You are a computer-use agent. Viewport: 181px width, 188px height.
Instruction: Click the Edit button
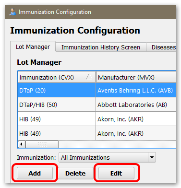[116, 173]
